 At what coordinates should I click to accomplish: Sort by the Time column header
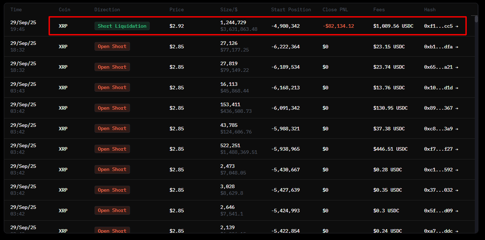point(16,10)
